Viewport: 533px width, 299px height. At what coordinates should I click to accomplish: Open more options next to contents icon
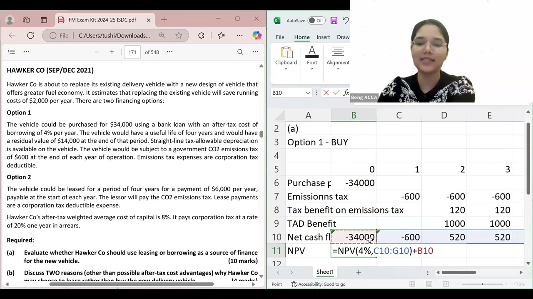tap(26, 52)
